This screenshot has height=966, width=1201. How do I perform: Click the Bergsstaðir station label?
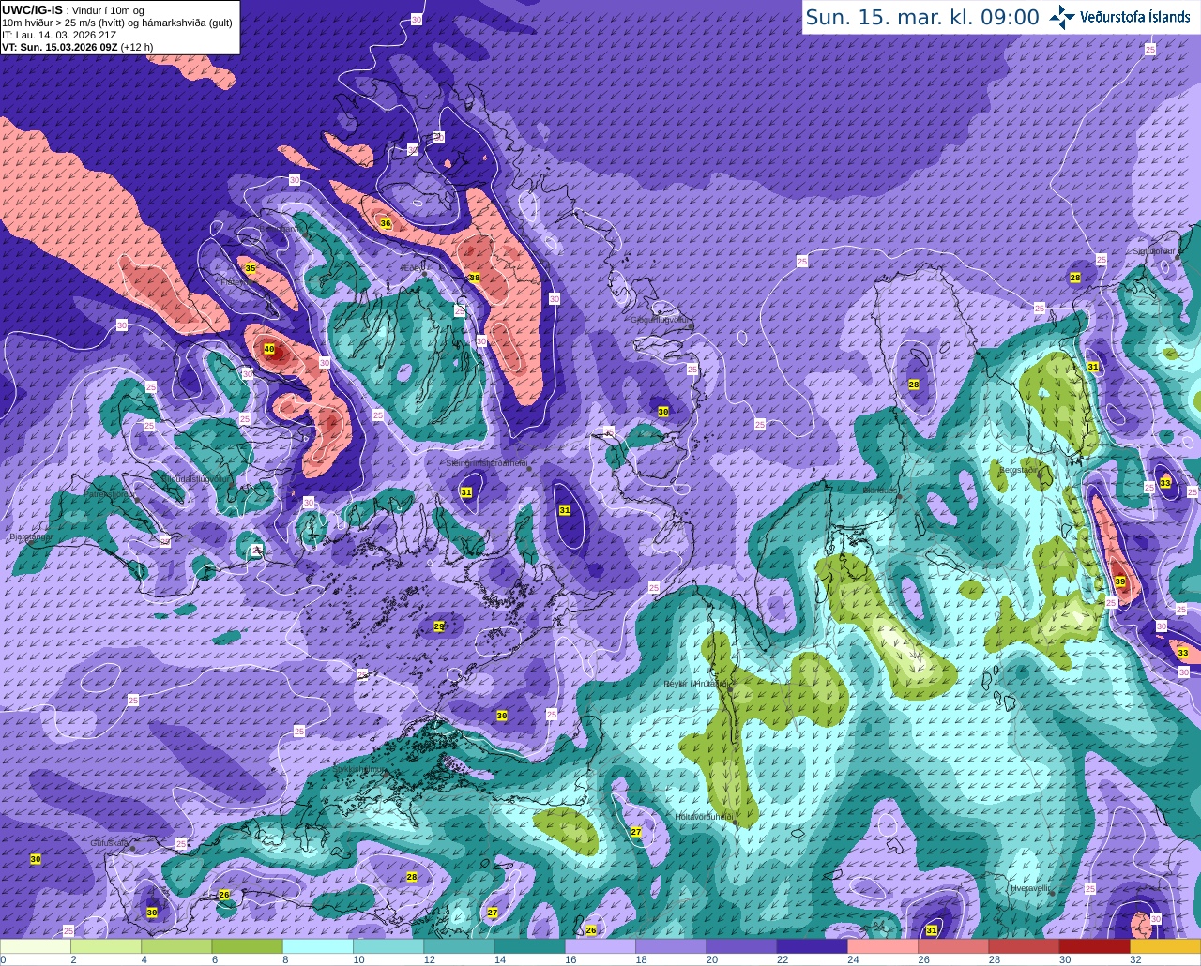1020,470
